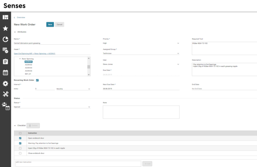
Task: Click the Save button
Action: 50,25
